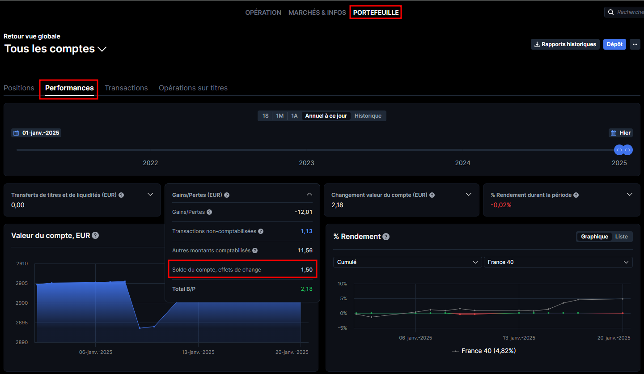Open the Tous les comptes account selector
The image size is (644, 374).
55,49
